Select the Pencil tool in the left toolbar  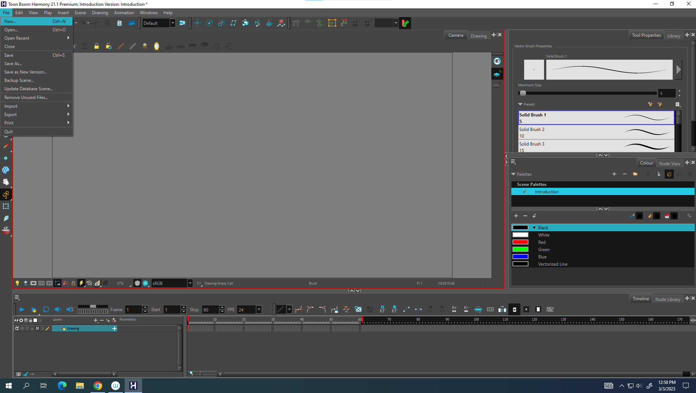(6, 146)
